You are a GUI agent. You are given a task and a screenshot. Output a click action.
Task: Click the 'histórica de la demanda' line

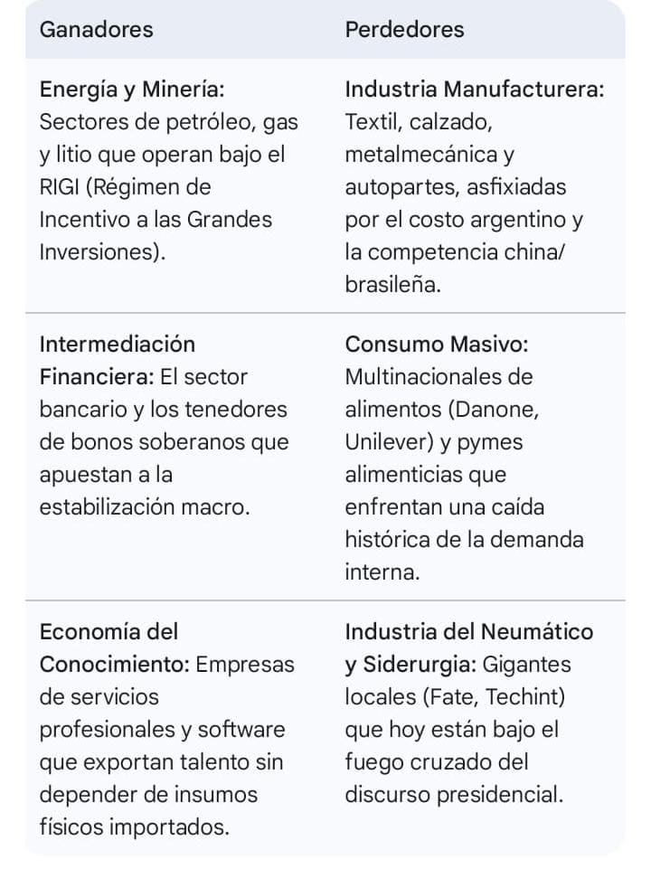coord(464,540)
